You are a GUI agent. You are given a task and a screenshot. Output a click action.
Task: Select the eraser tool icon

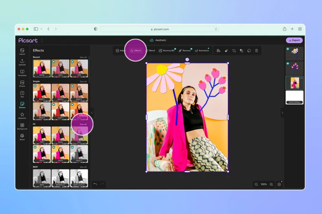pos(226,51)
